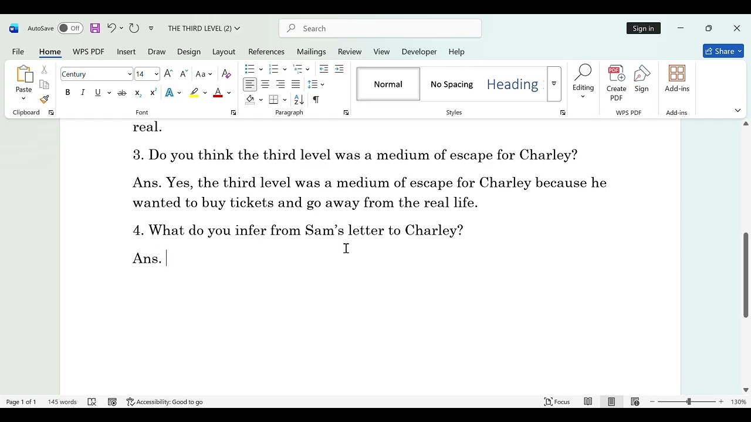Screen dimensions: 751x422
Task: Click the Share button
Action: (723, 51)
